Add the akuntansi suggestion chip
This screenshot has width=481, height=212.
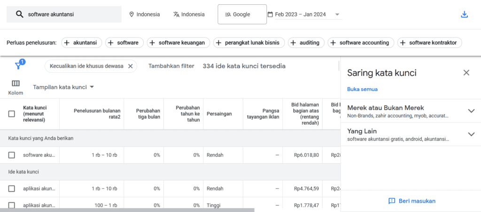[x=82, y=43]
